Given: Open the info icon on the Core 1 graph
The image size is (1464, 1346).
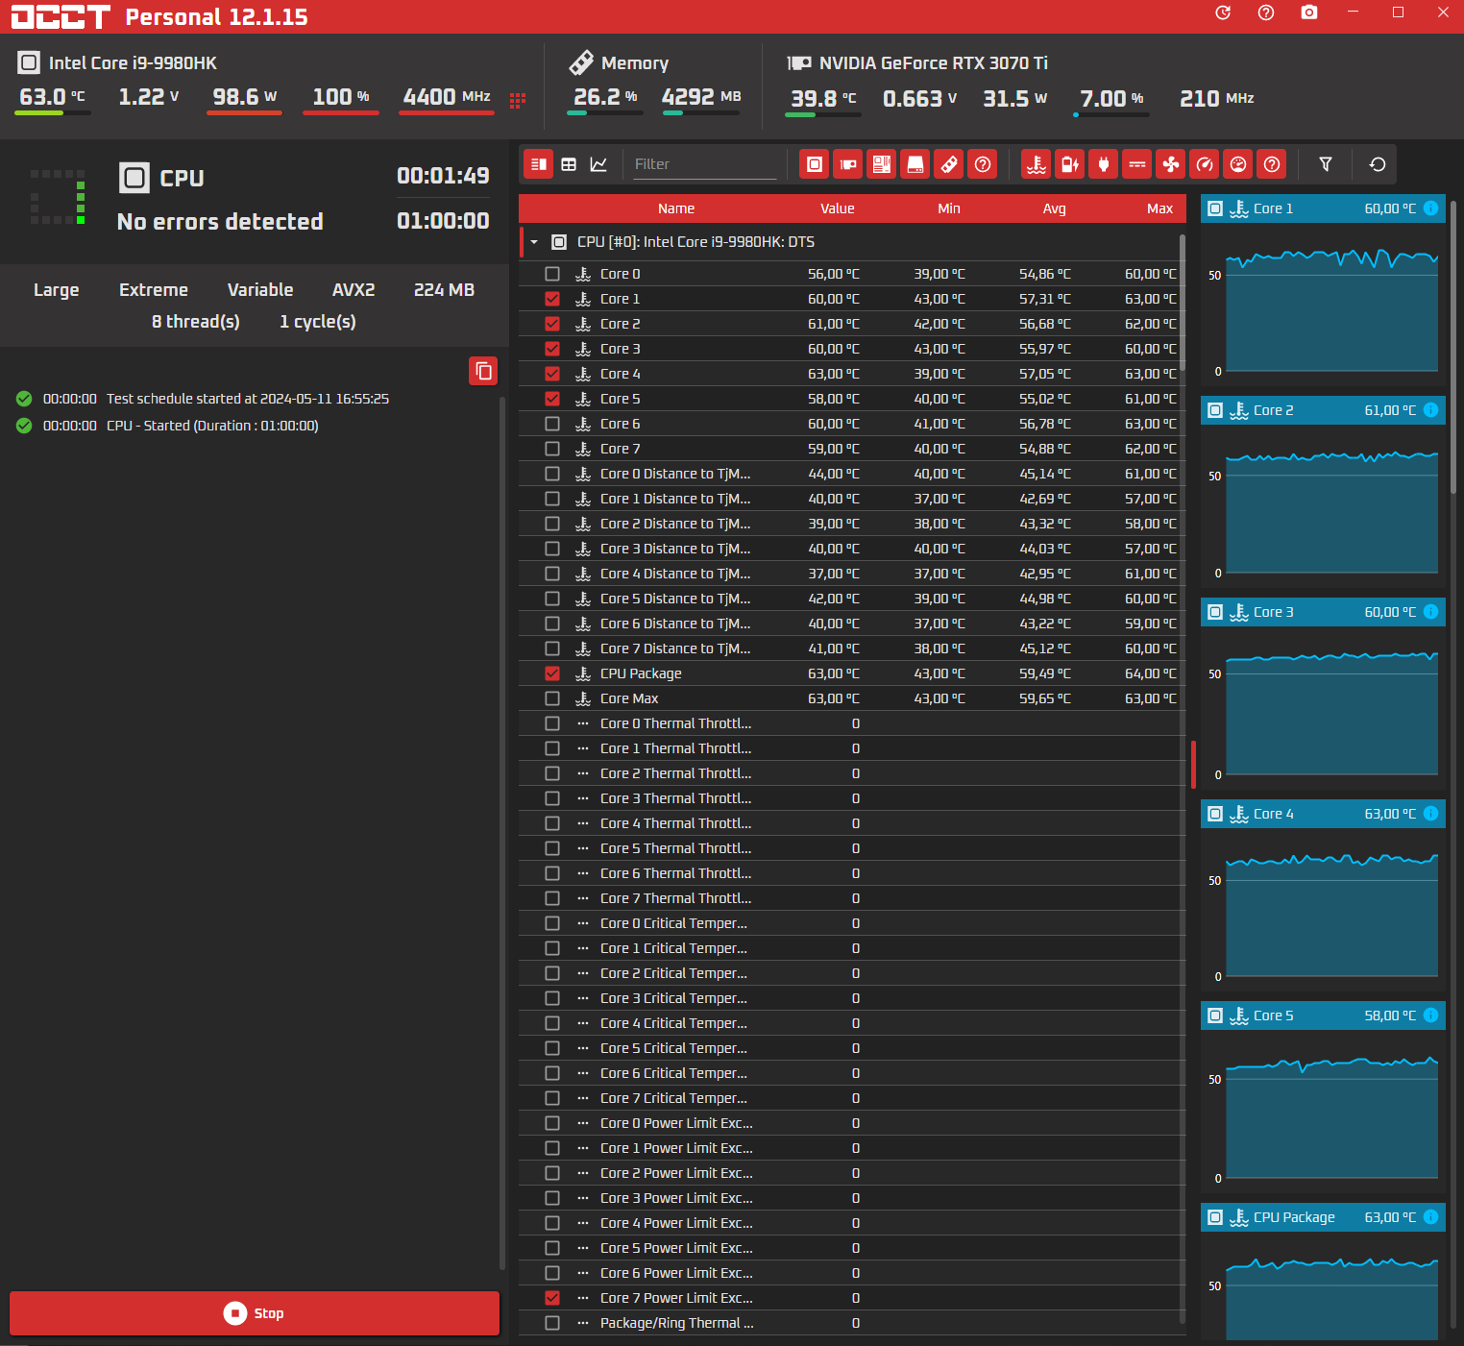Looking at the screenshot, I should 1430,208.
